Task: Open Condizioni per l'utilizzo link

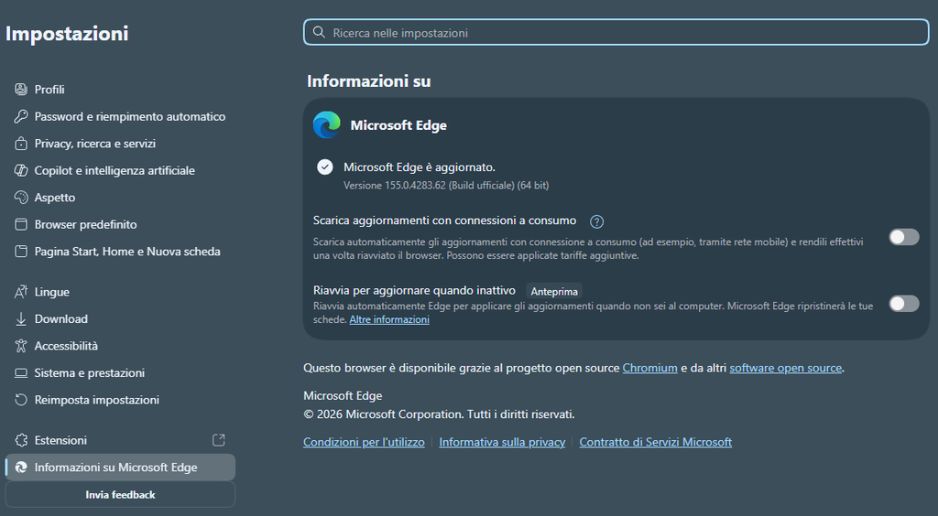Action: 364,442
